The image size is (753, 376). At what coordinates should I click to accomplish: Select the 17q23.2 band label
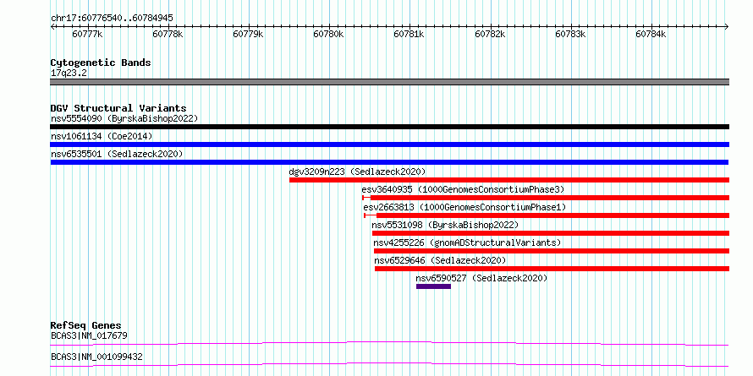69,74
